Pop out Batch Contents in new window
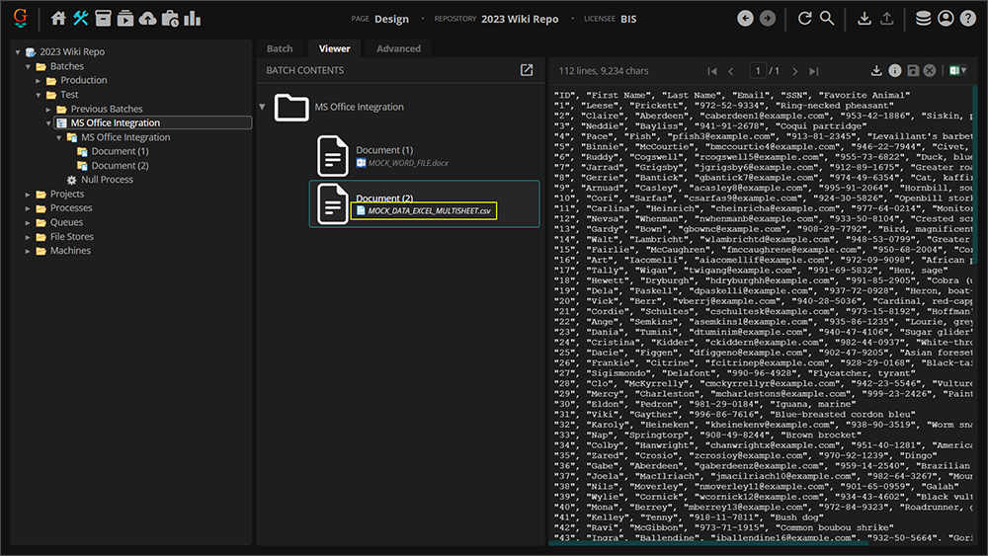Image resolution: width=988 pixels, height=556 pixels. point(527,70)
